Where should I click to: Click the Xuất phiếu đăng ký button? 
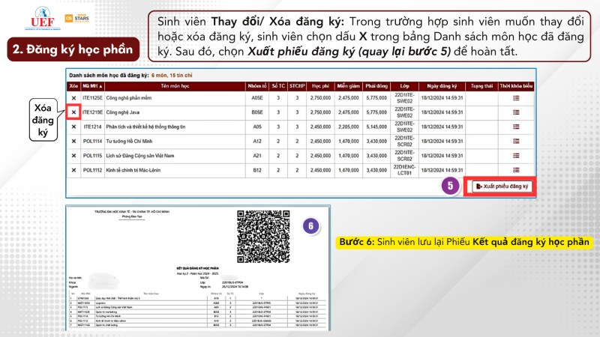[502, 186]
